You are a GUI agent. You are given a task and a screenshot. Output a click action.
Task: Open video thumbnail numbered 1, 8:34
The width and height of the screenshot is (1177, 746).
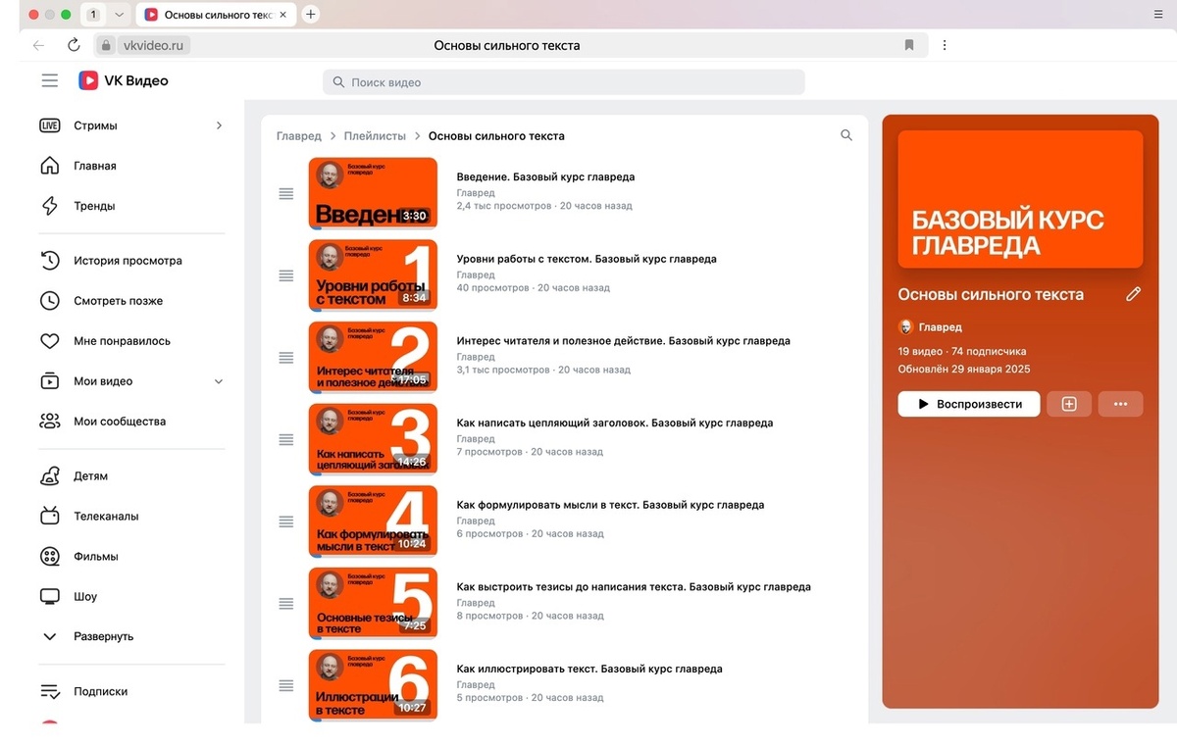[x=373, y=275]
